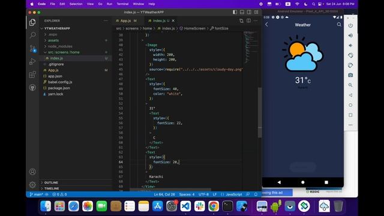Click HomeScreen in breadcrumb
The width and height of the screenshot is (384, 216).
[194, 28]
